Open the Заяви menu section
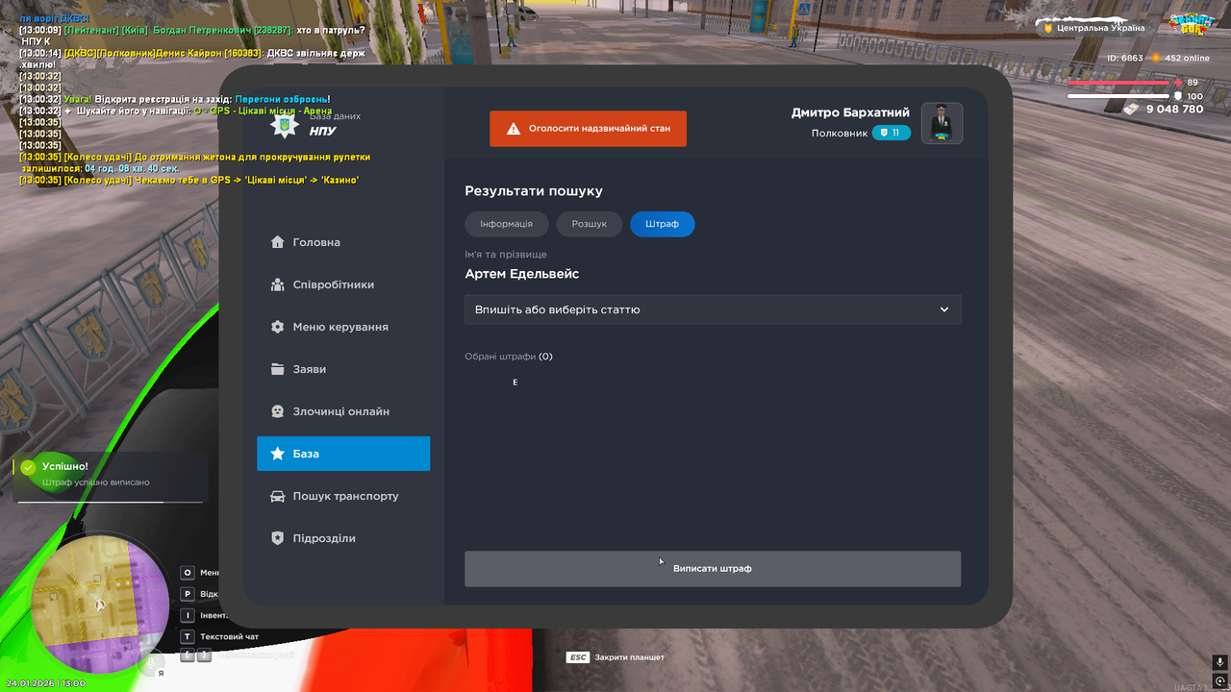Image resolution: width=1231 pixels, height=692 pixels. pos(343,369)
